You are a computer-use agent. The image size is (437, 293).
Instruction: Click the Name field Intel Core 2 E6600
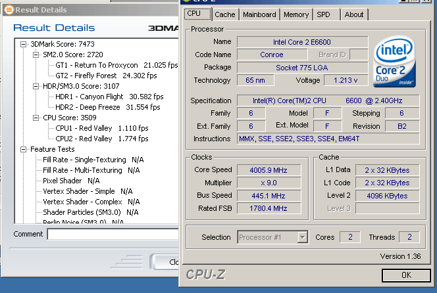coord(302,42)
